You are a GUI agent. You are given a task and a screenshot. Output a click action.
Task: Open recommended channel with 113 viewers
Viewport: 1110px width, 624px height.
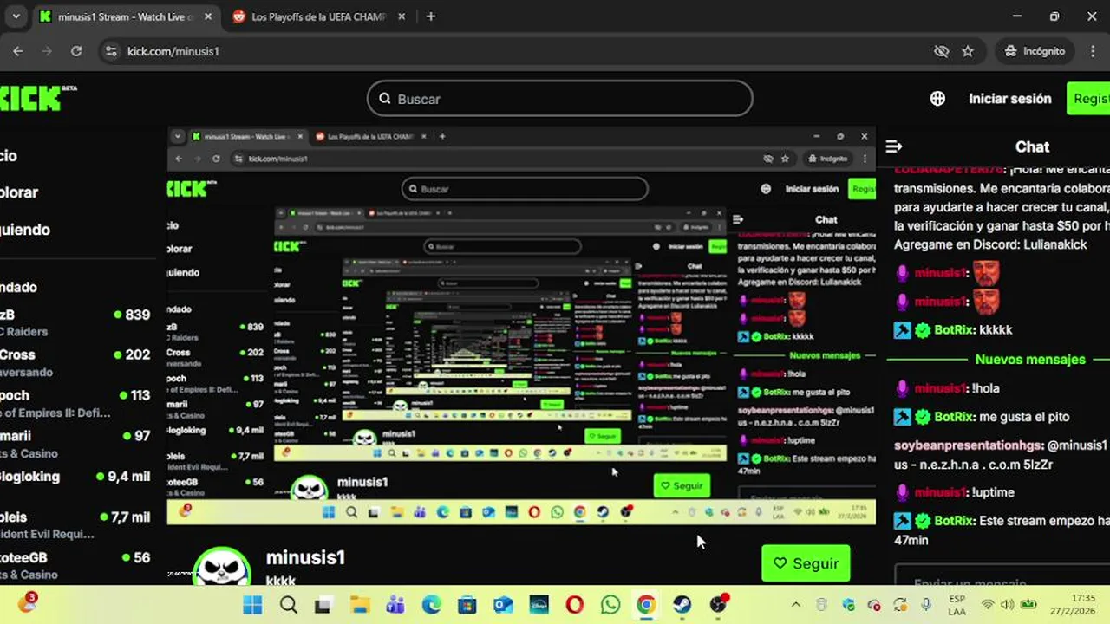pyautogui.click(x=75, y=403)
